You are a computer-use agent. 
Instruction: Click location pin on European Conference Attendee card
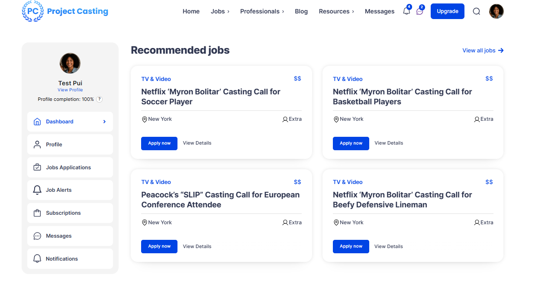[145, 223]
